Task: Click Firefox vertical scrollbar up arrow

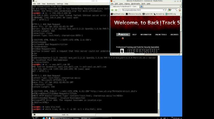Action: [181, 17]
